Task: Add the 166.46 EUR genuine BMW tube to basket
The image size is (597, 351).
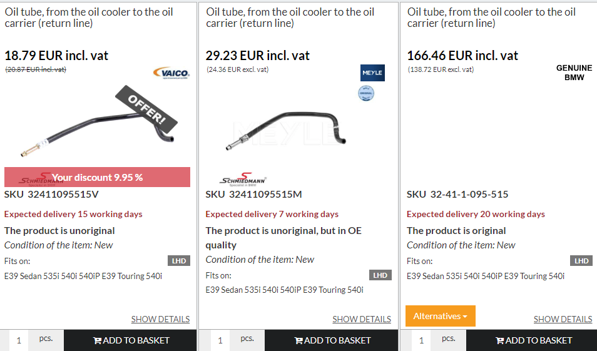Action: 534,340
